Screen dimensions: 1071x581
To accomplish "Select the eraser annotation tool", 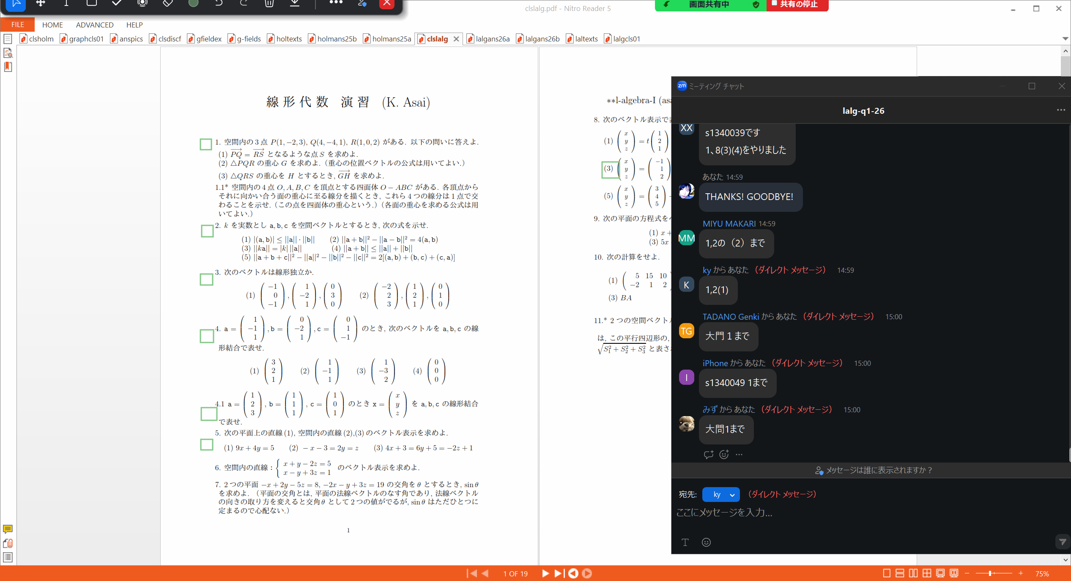I will coord(168,3).
